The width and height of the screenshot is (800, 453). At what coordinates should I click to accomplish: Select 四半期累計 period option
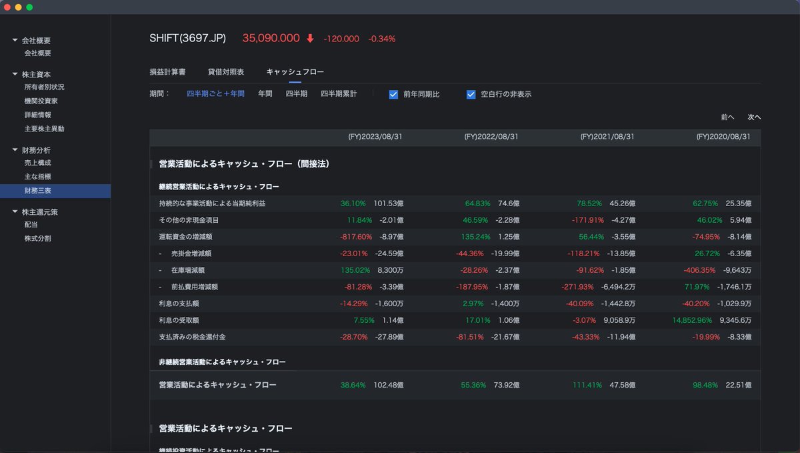[x=339, y=94]
